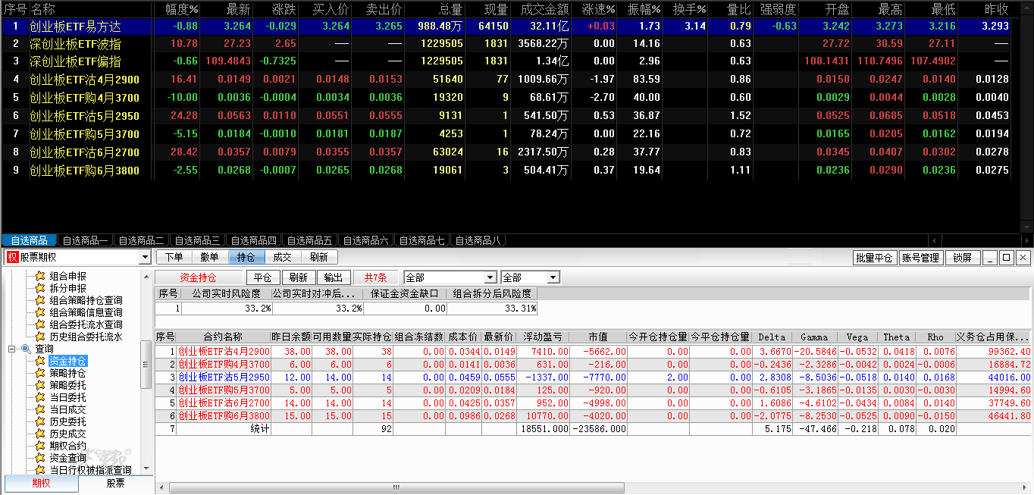The image size is (1034, 495).
Task: Click the star icon next to 当日委托
Action: (40, 397)
